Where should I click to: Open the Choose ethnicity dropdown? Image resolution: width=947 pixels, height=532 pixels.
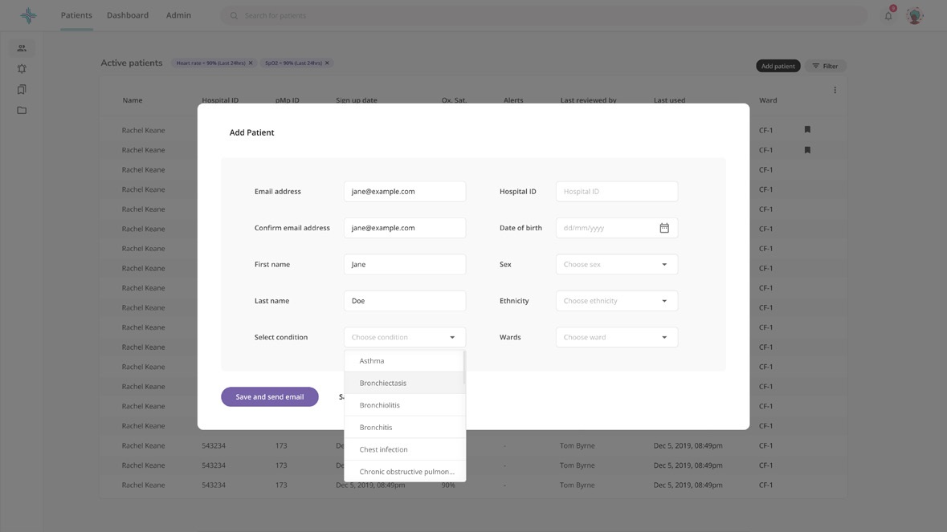tap(617, 301)
